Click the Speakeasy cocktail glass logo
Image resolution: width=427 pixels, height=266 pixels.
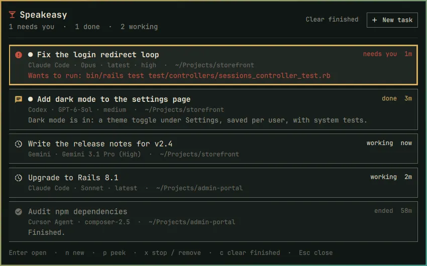pyautogui.click(x=12, y=15)
